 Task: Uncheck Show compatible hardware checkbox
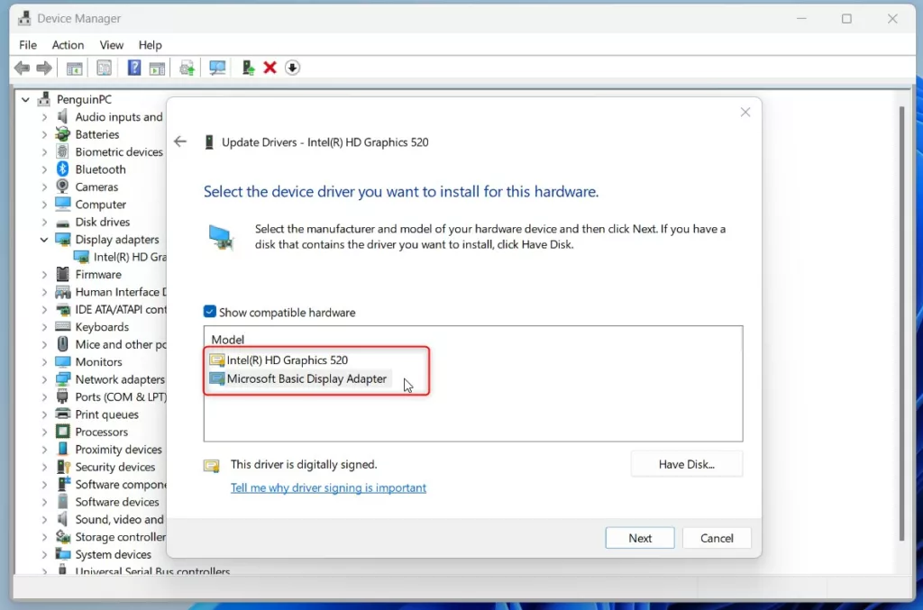point(209,312)
